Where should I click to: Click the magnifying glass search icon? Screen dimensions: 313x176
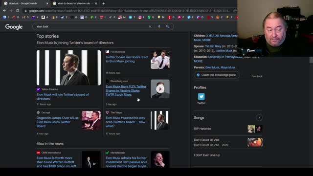click(167, 26)
